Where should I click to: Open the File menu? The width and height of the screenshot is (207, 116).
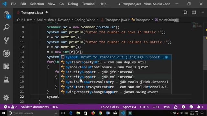(14, 4)
